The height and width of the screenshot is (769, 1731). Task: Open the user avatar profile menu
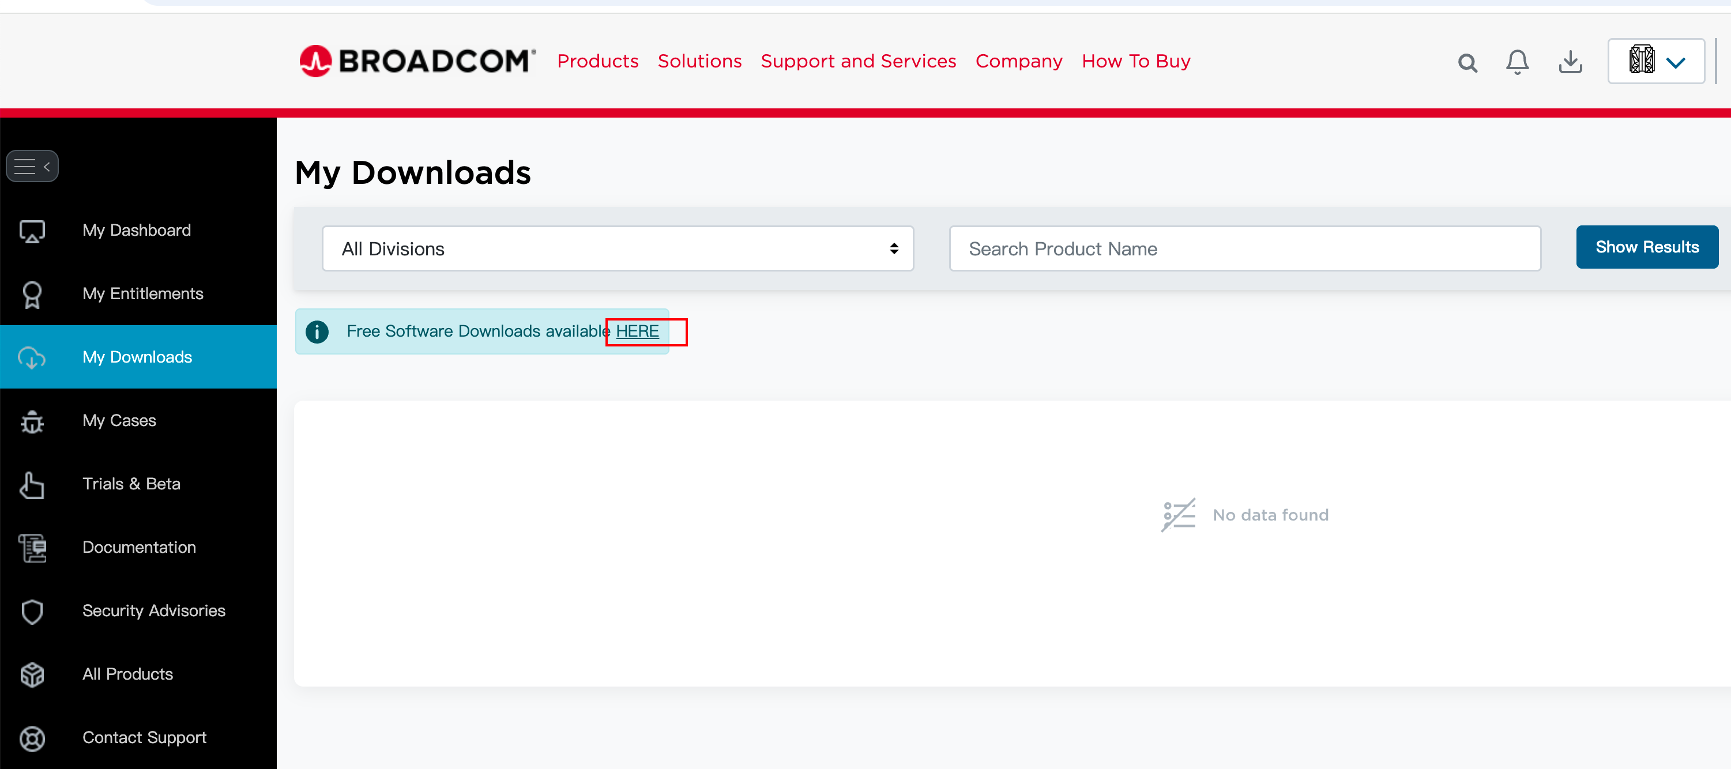(x=1655, y=61)
